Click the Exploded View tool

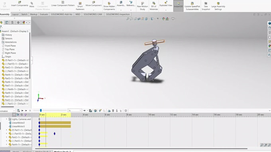point(166,4)
